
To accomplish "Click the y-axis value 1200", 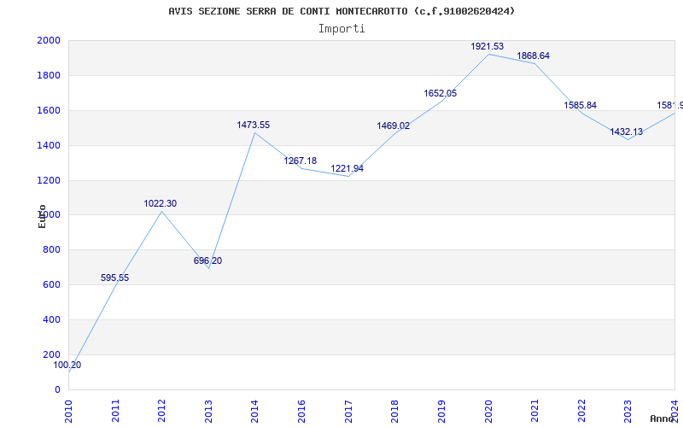I will 49,180.
